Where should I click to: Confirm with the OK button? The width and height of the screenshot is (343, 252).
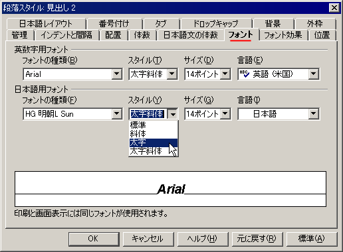tap(94, 239)
